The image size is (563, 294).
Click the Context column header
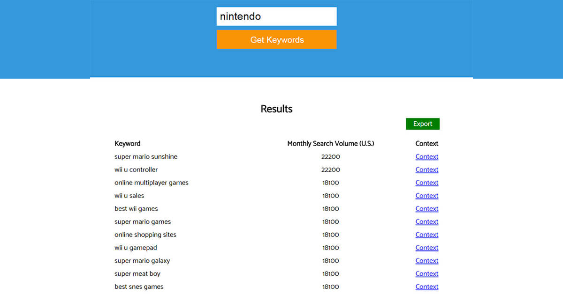tap(426, 144)
